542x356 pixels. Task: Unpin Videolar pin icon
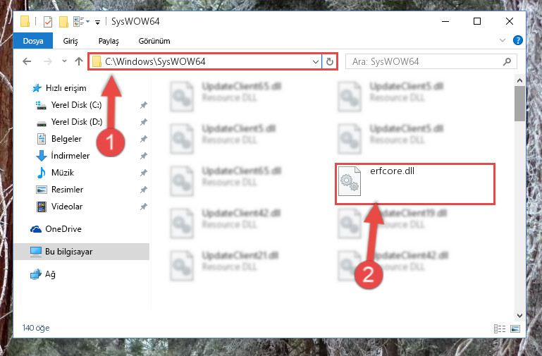coord(144,207)
